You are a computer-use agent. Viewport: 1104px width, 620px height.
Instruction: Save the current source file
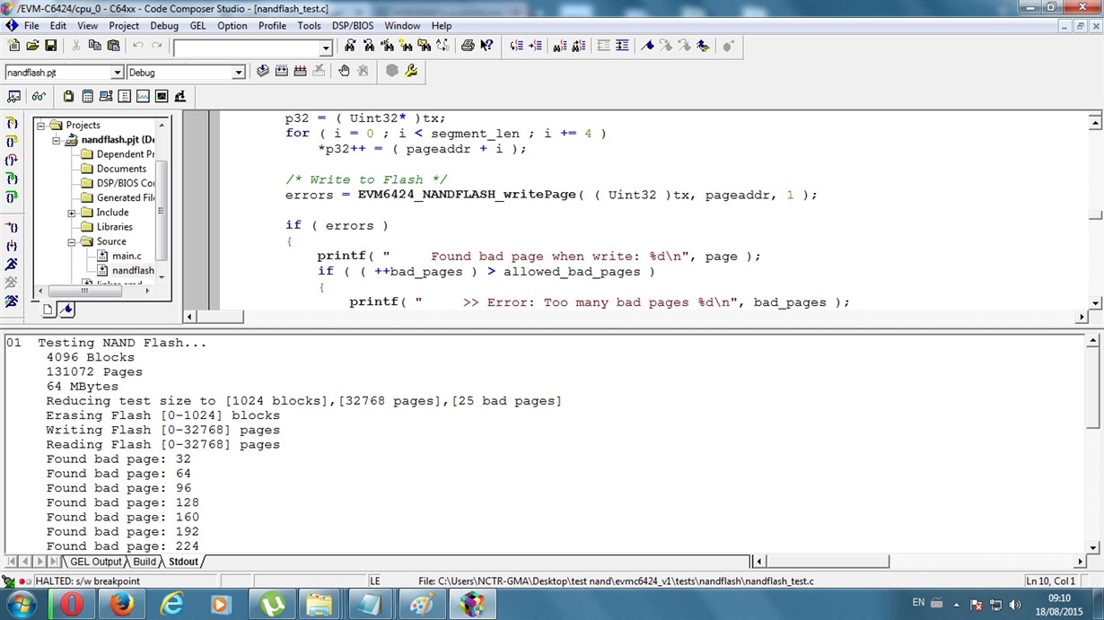(x=51, y=46)
